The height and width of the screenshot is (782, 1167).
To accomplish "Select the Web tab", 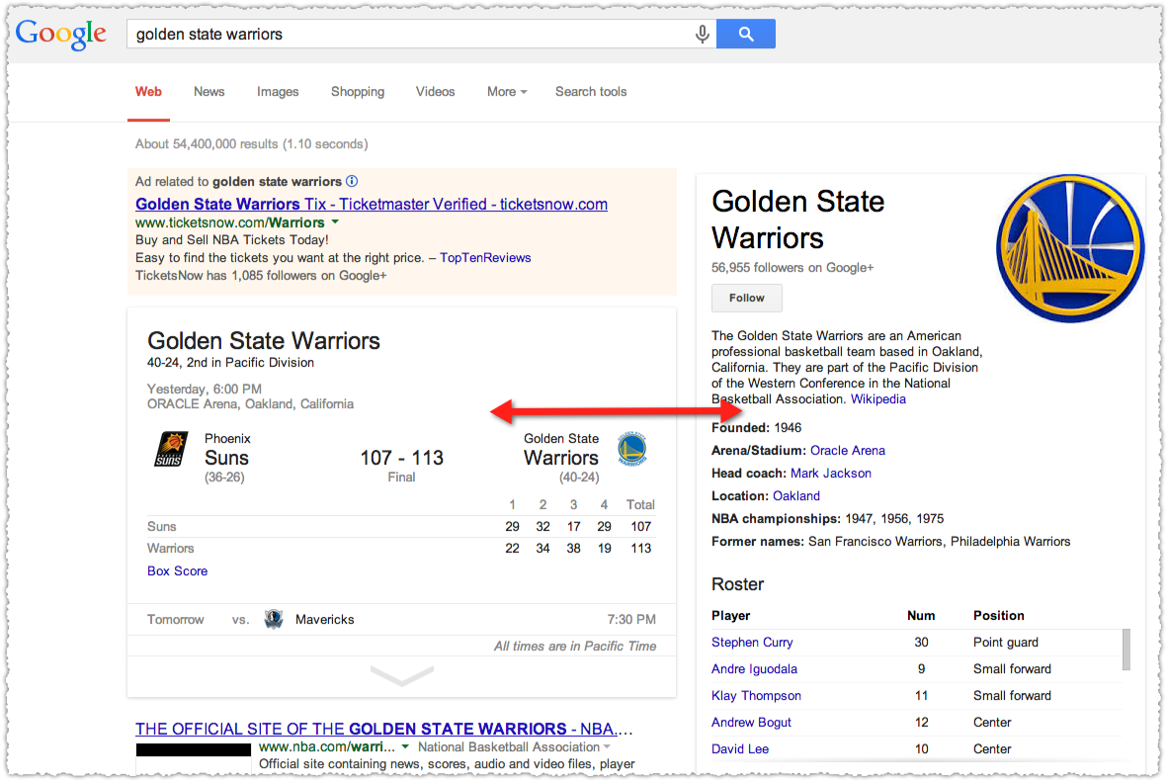I will coord(148,92).
